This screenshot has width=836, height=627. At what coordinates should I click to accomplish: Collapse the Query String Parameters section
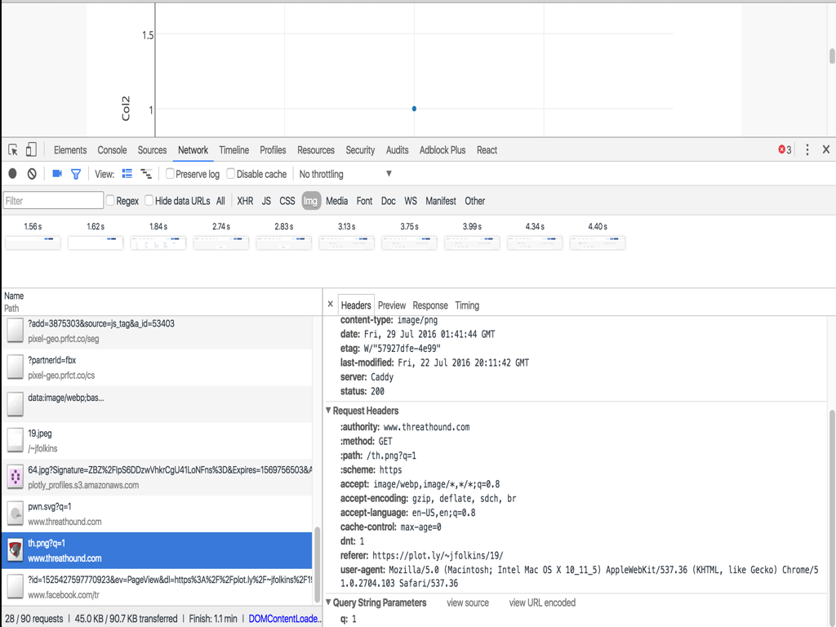(x=328, y=602)
